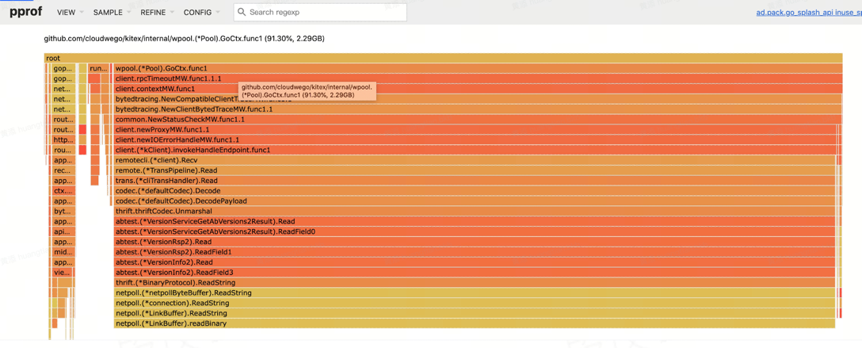862x348 pixels.
Task: Click the search magnifier icon
Action: (x=242, y=13)
